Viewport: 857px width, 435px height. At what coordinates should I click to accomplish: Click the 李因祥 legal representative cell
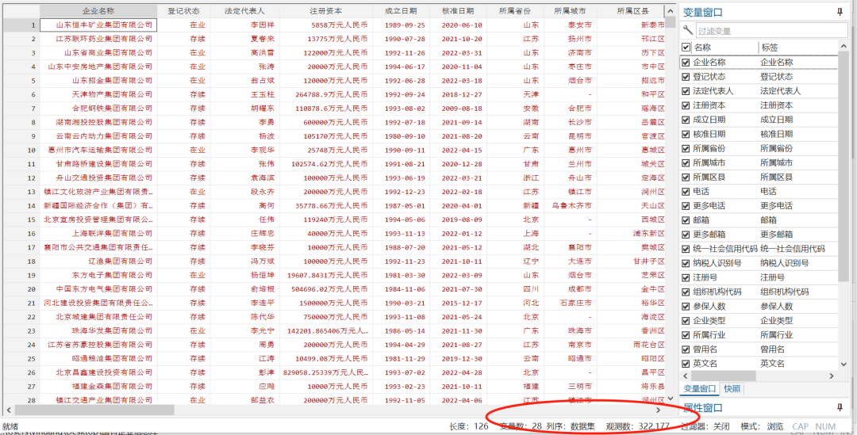tap(244, 25)
